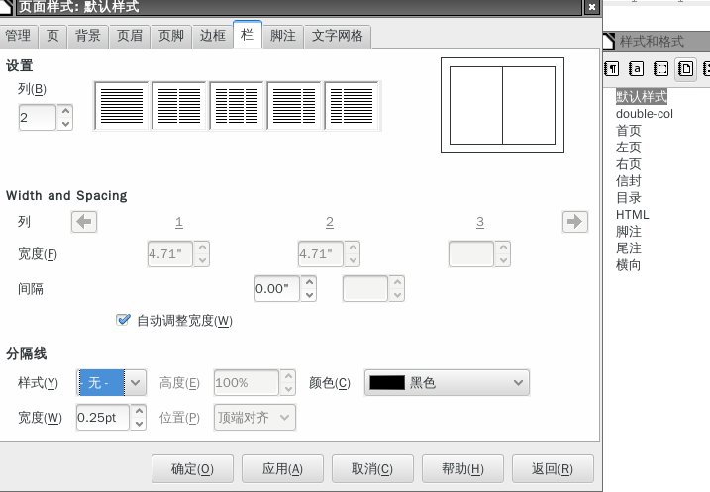Open Character Styles in the styles panel

(636, 69)
